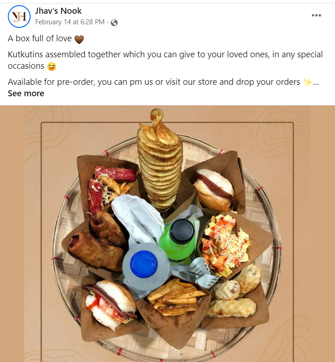This screenshot has height=362, width=335.
Task: Click the cheesy egg topping box in the photo
Action: tap(226, 245)
